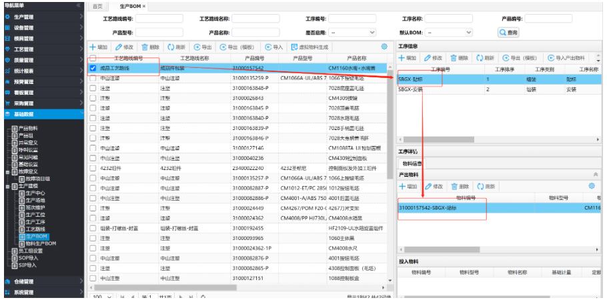Open the page size dropdown showing 100
Screen dimensions: 607x300
pos(103,297)
